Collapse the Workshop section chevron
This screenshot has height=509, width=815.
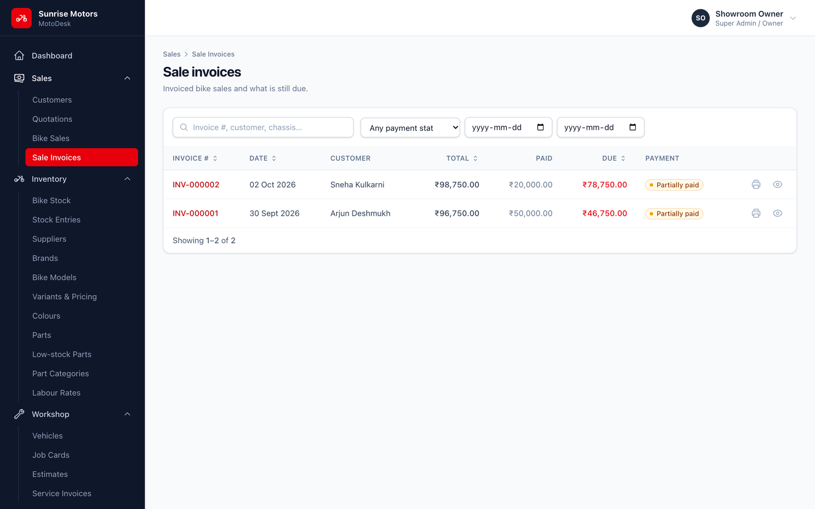click(x=127, y=414)
